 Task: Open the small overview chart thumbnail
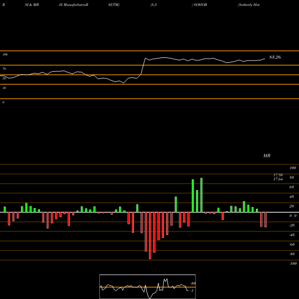(x=148, y=286)
